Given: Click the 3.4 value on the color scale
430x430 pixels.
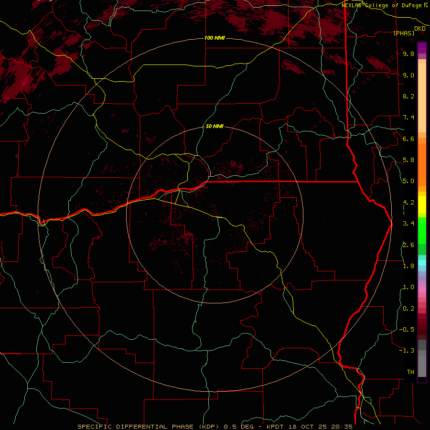Looking at the screenshot, I should (x=408, y=224).
